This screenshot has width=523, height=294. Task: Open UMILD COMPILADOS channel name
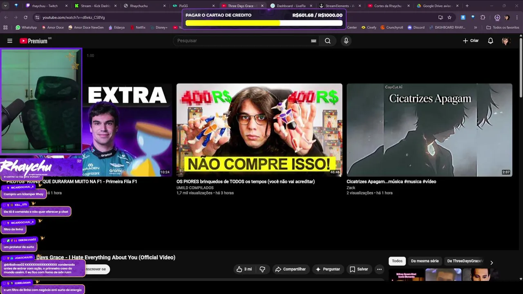click(x=194, y=187)
